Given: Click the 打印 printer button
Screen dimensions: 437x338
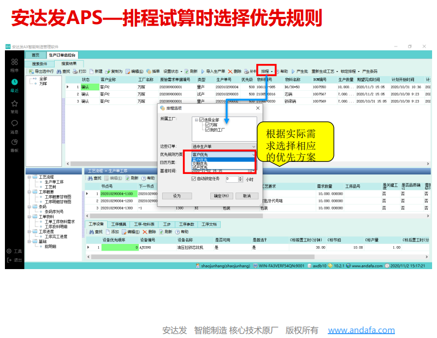Looking at the screenshot, I should coord(80,72).
